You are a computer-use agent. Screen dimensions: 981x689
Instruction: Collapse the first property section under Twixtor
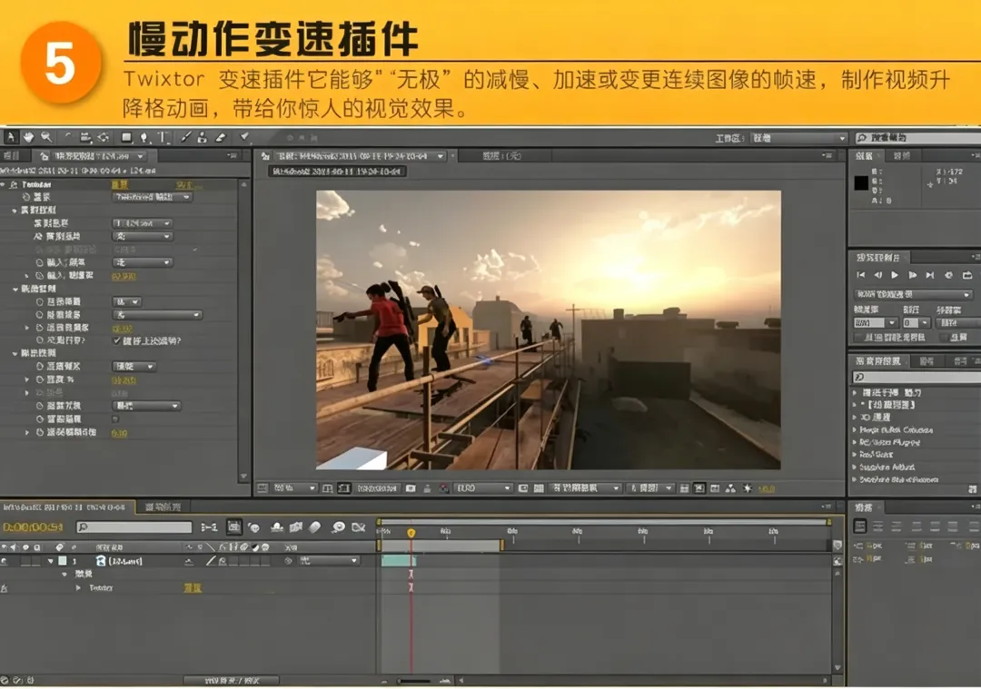point(15,211)
